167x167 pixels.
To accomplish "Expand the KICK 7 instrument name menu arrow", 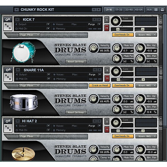I will coord(17,19).
